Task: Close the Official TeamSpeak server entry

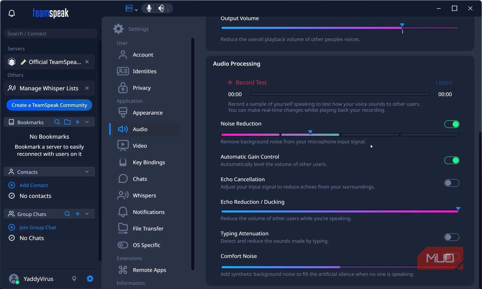Action: click(x=87, y=62)
